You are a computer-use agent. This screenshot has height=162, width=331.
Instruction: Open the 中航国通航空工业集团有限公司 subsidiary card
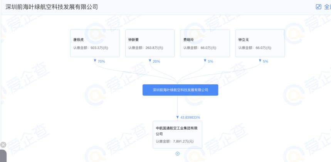click(178, 135)
